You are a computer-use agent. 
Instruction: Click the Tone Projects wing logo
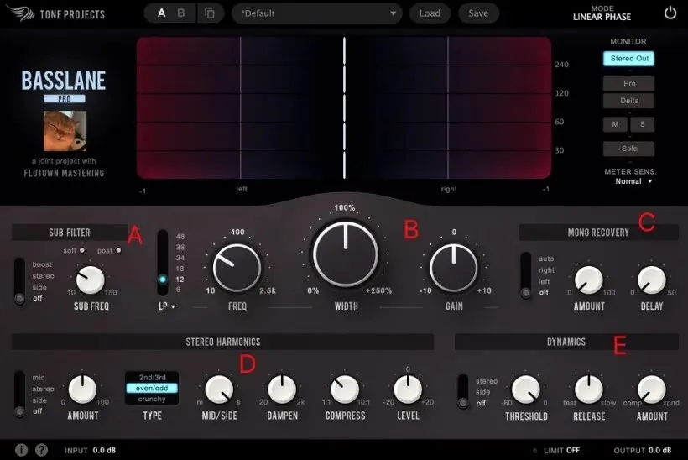pyautogui.click(x=21, y=13)
